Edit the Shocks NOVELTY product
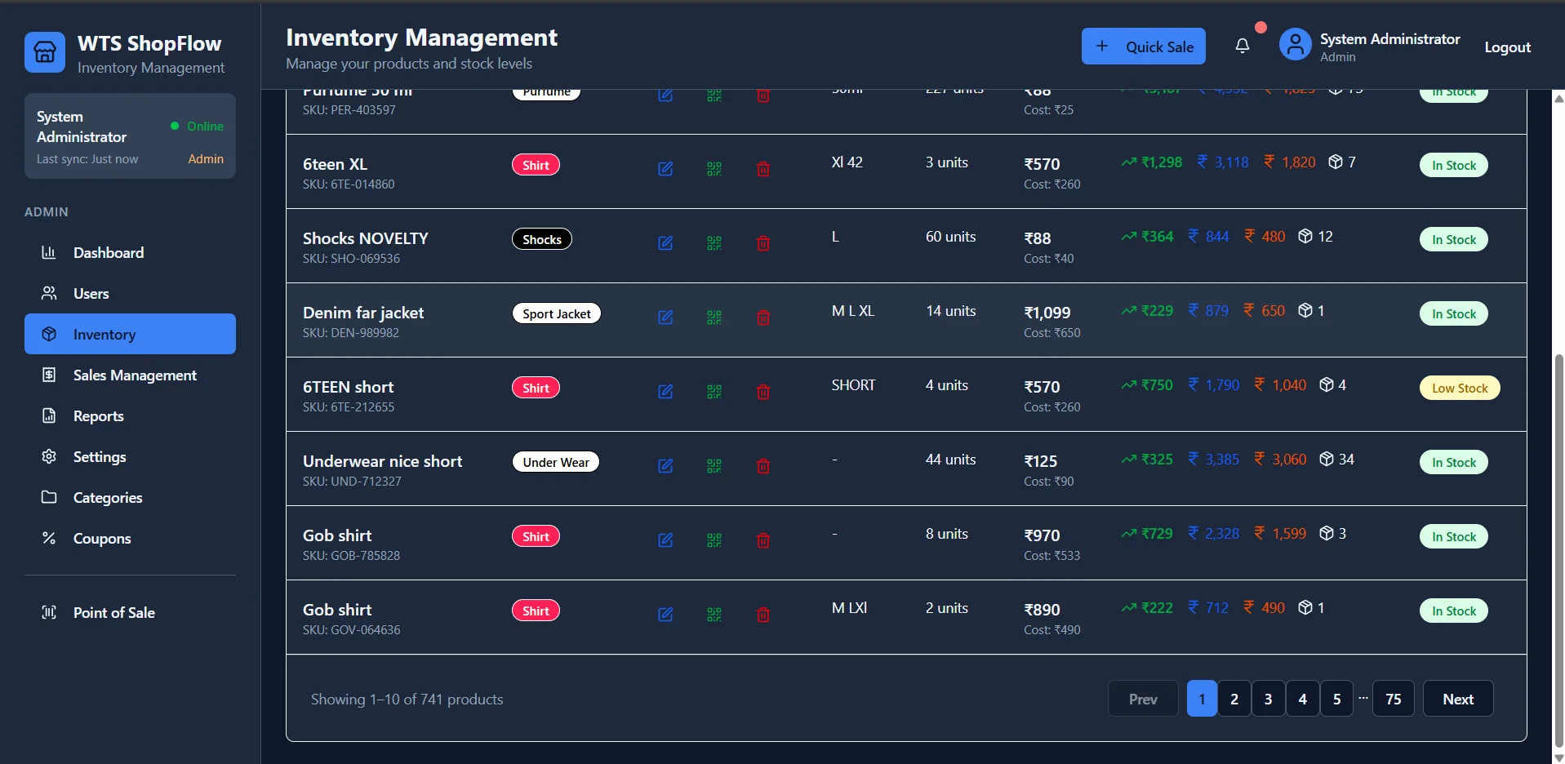Screen dimensions: 1565x764 (665, 243)
